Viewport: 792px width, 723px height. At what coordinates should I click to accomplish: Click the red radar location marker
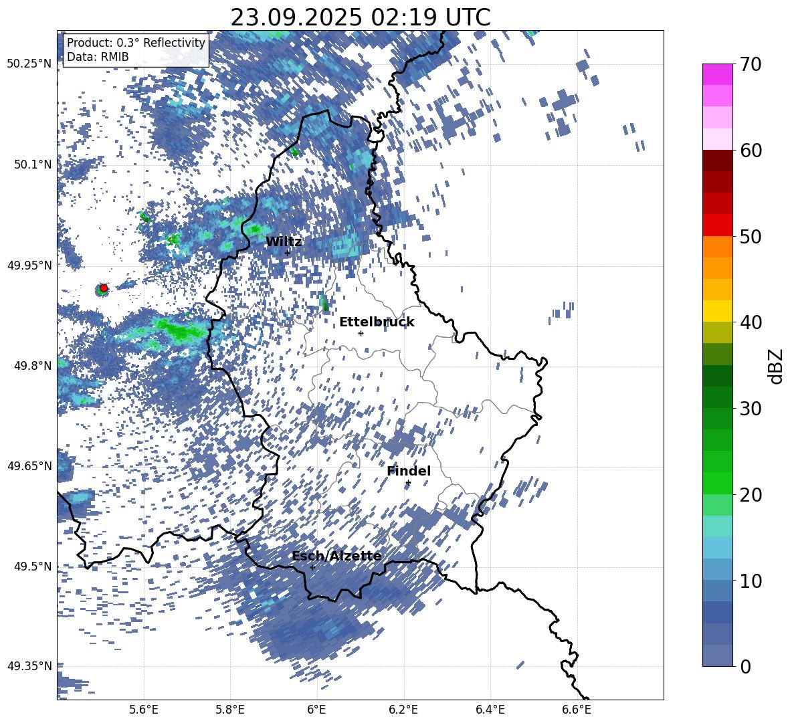coord(104,288)
